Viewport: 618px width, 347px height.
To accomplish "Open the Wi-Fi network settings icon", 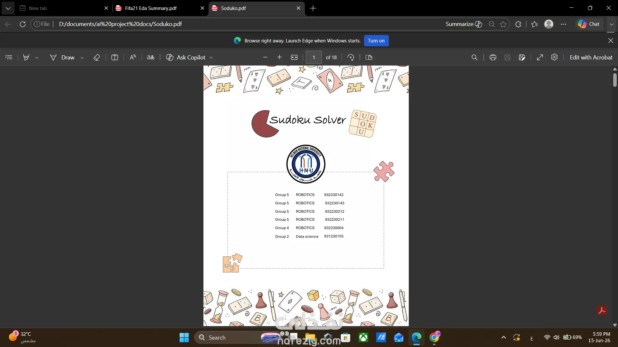I will [547, 337].
